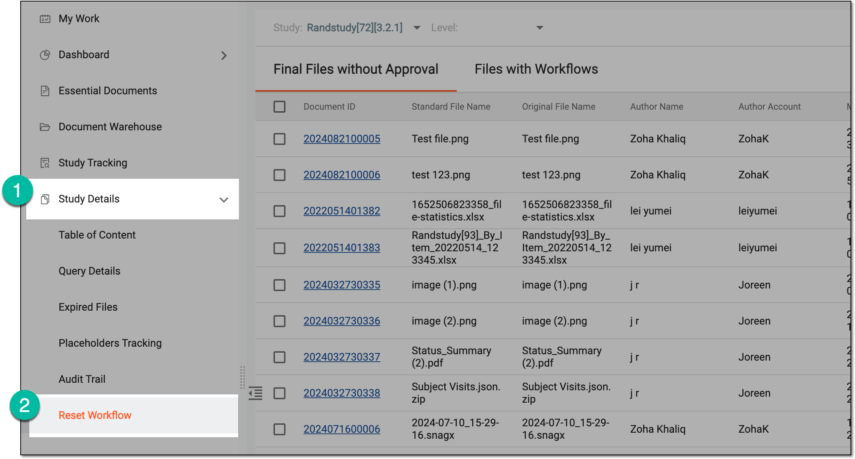855x459 pixels.
Task: Click author 'lei yumei' in row 2022051401382
Action: click(x=651, y=211)
